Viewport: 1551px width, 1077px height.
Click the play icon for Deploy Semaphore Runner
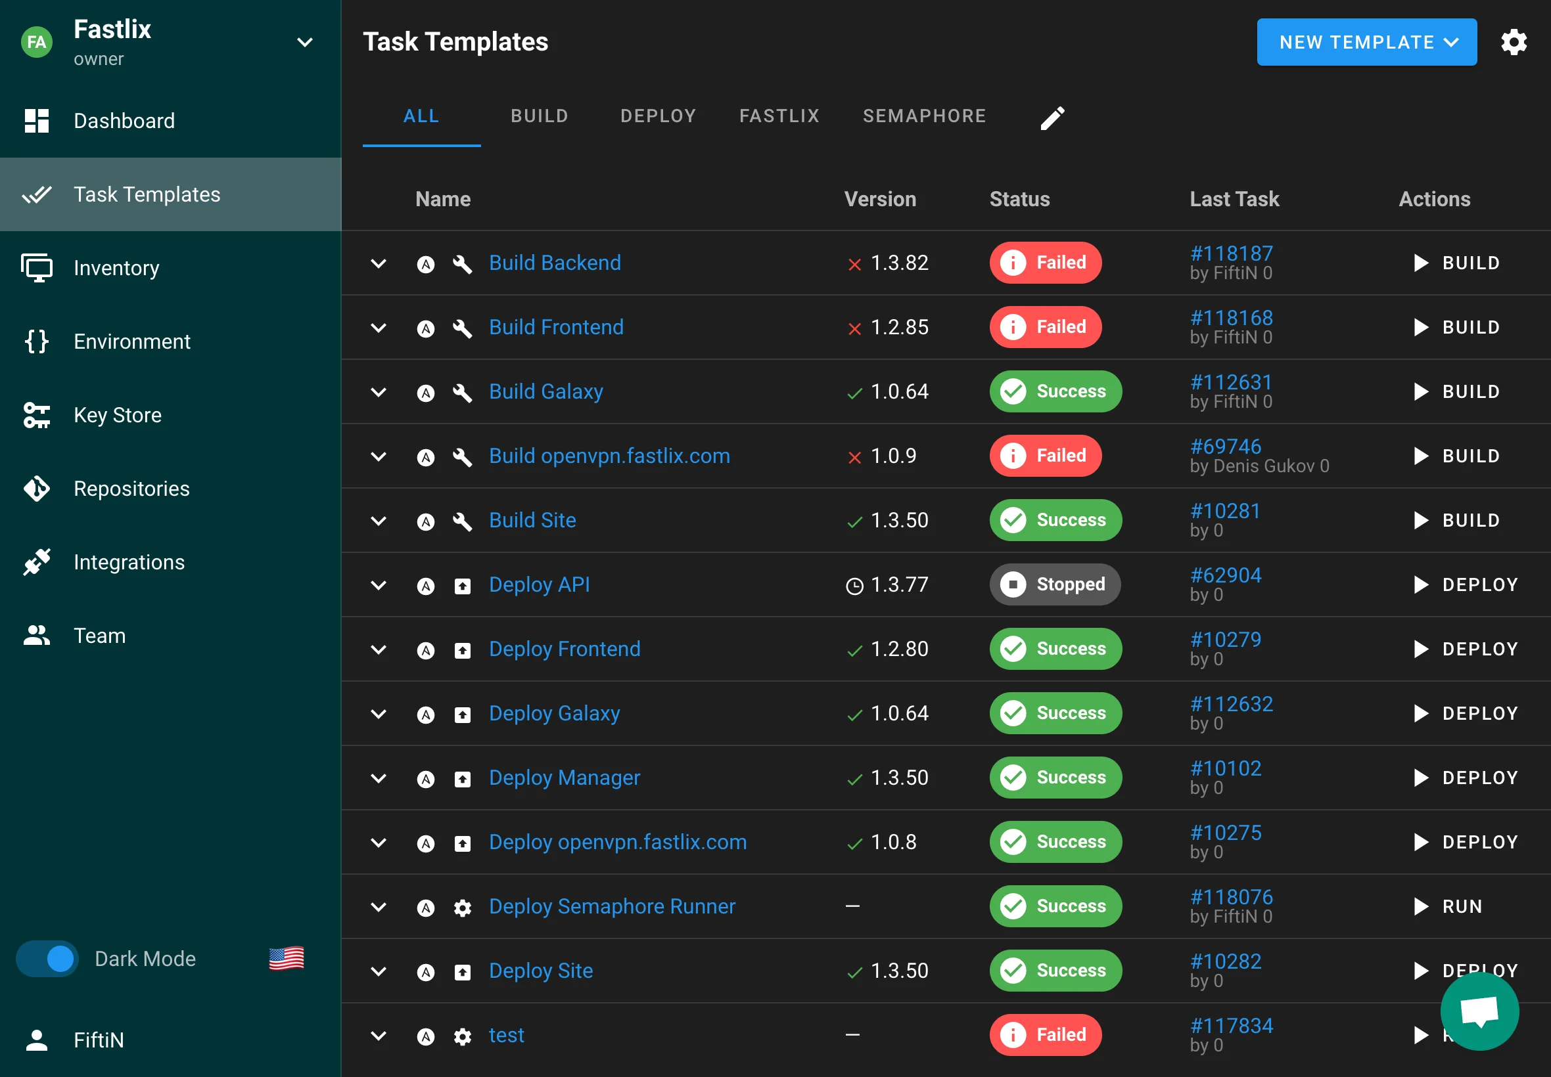coord(1421,906)
